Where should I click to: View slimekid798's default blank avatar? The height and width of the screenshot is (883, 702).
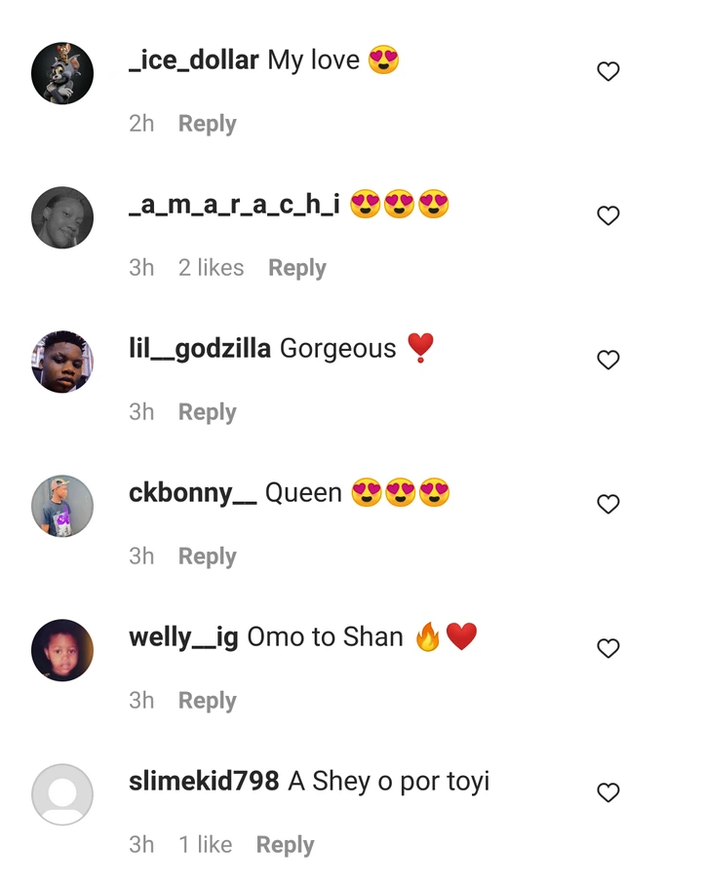pos(62,794)
